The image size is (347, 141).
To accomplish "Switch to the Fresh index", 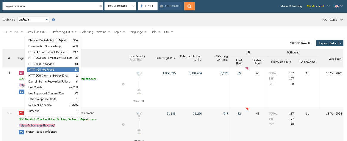I will 148,6.
